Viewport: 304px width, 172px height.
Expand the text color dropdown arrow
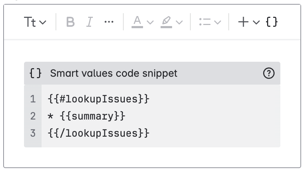point(150,22)
